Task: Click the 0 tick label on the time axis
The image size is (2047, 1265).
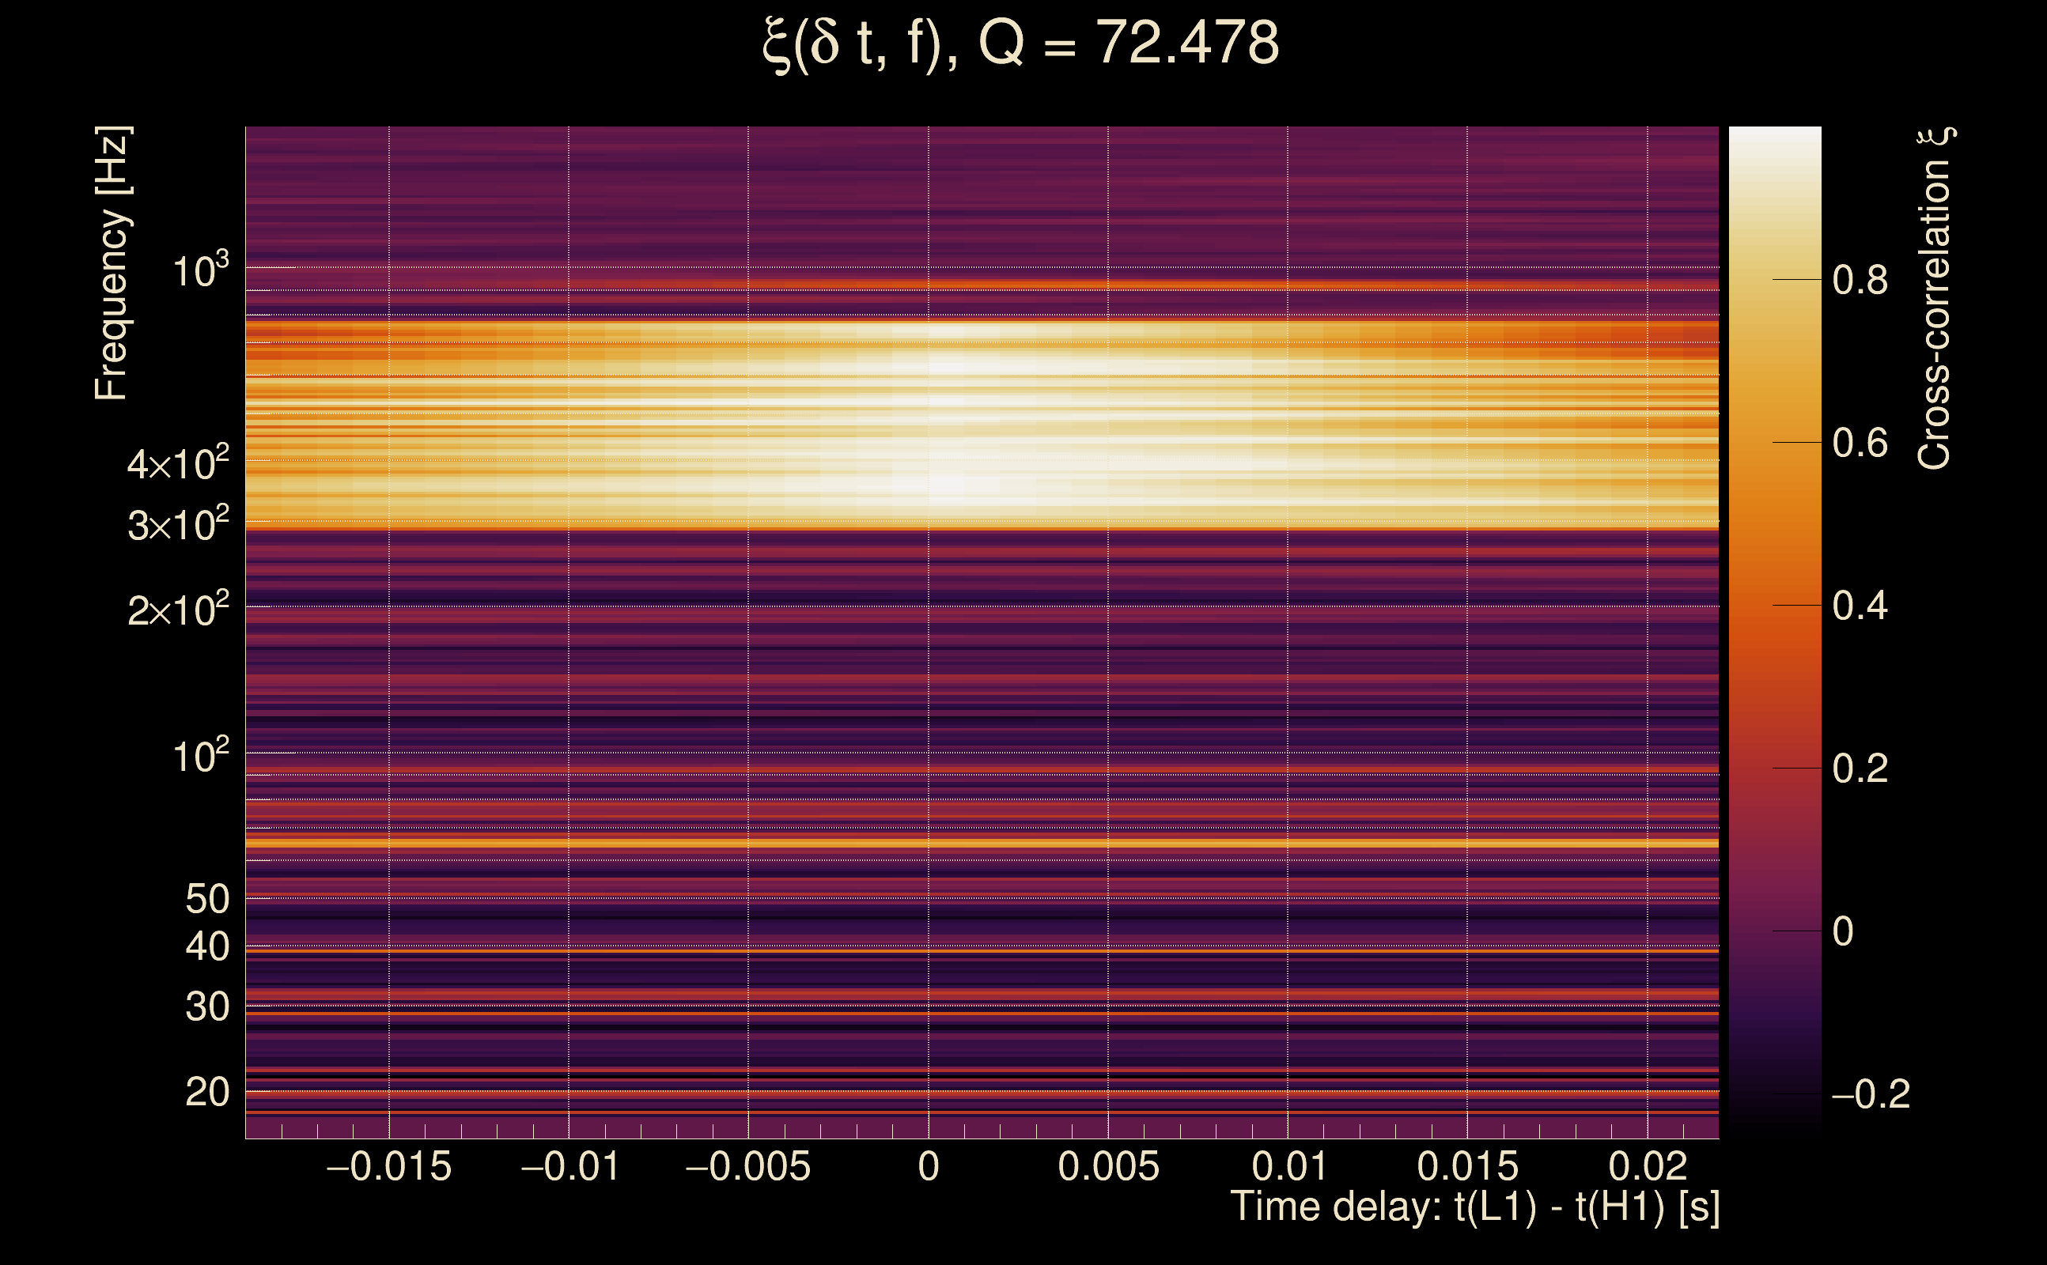Action: [928, 1166]
